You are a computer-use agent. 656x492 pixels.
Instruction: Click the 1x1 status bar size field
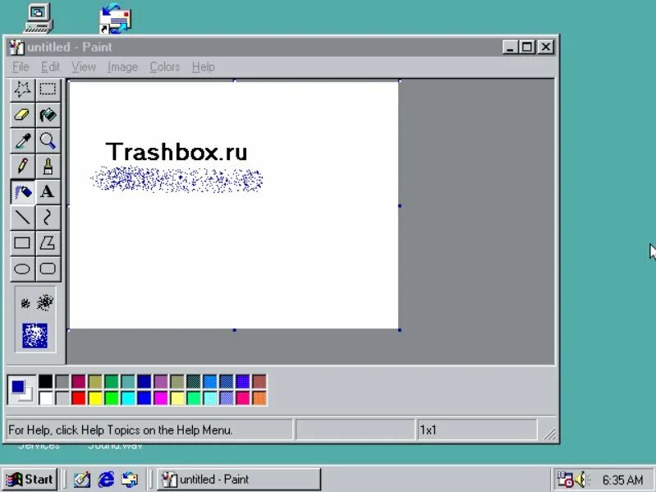coord(477,430)
